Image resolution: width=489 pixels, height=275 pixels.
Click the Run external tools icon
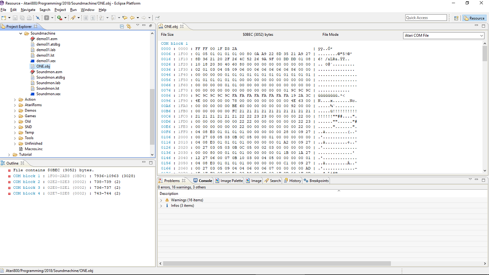(59, 18)
